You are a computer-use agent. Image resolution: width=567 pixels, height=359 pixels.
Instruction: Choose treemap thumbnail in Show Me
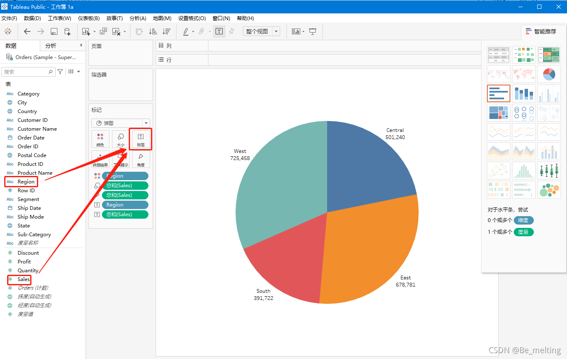click(499, 113)
